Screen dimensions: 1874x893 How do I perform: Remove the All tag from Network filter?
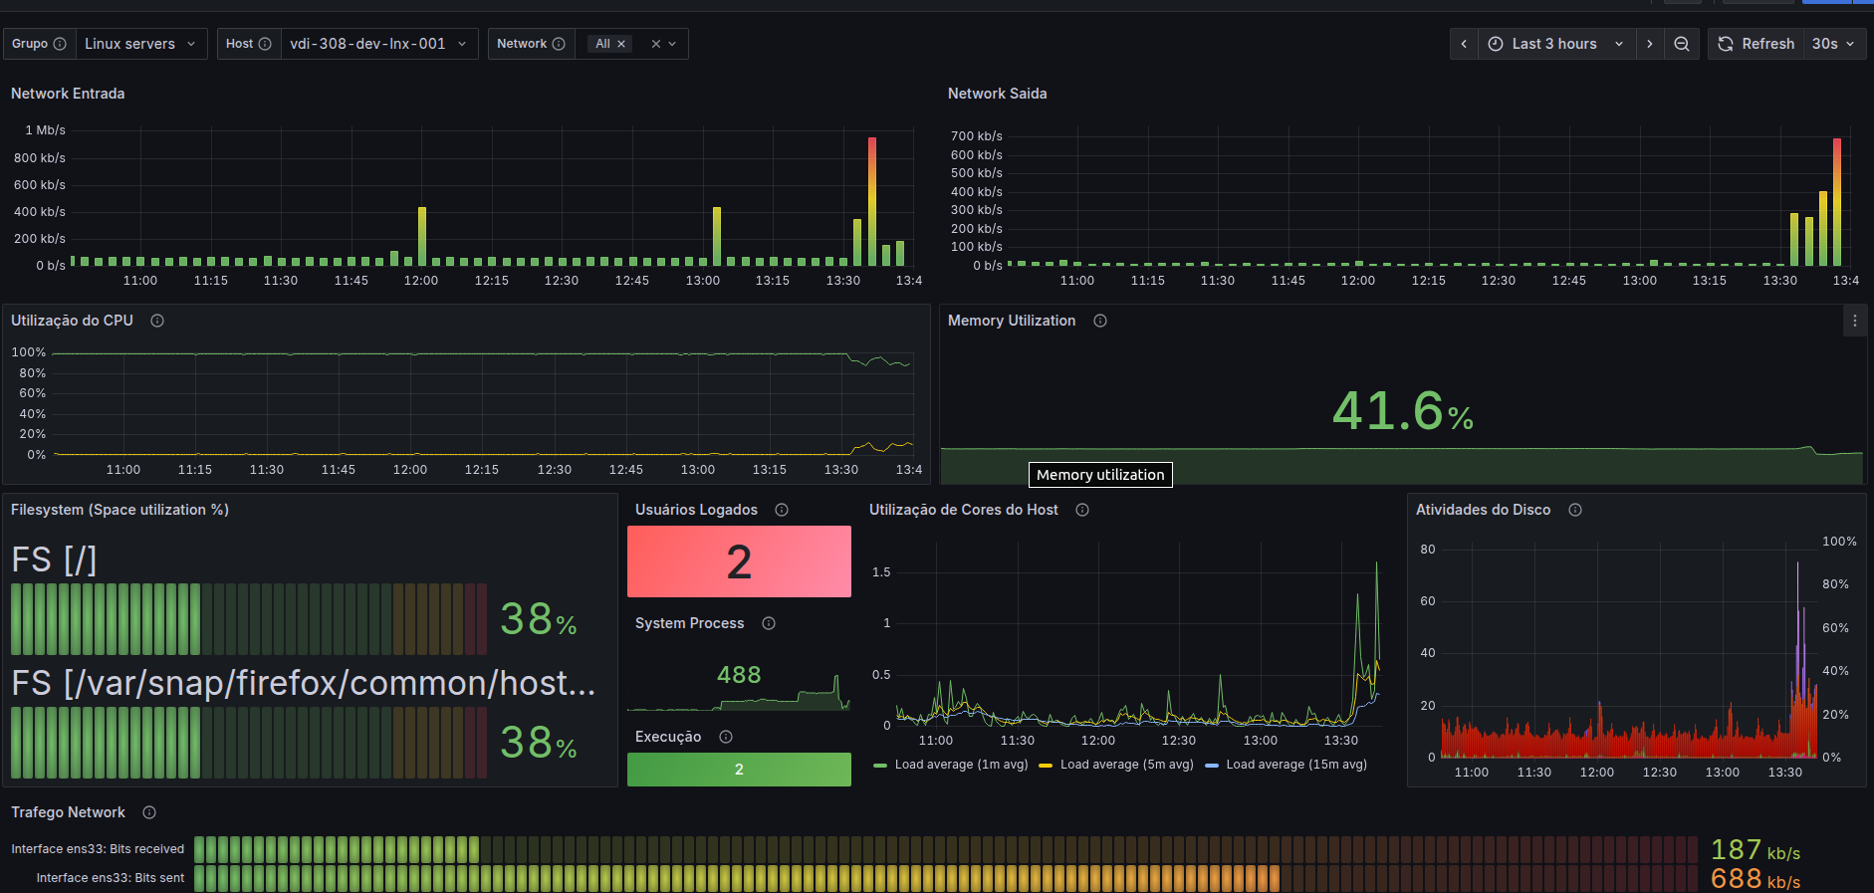tap(621, 44)
